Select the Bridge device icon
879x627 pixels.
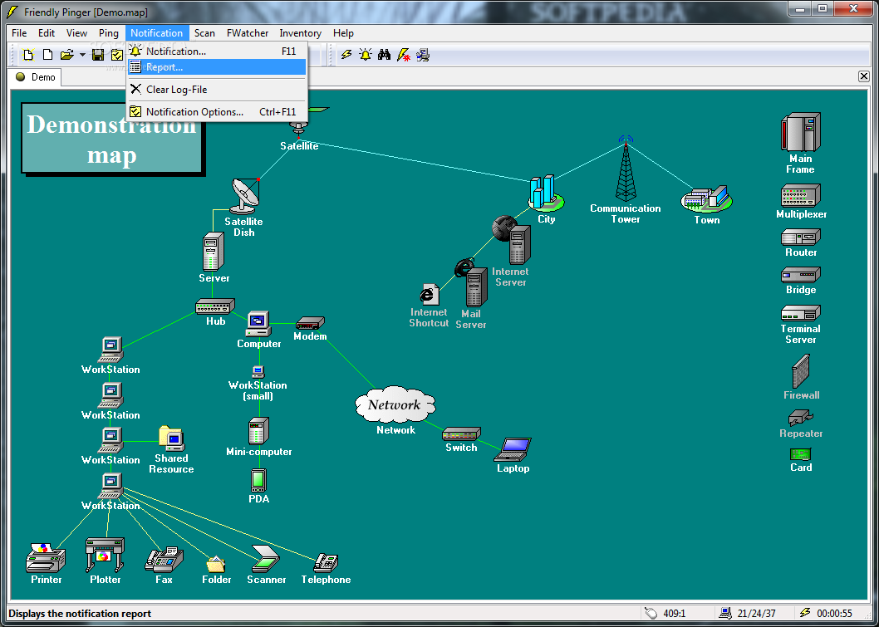point(801,275)
